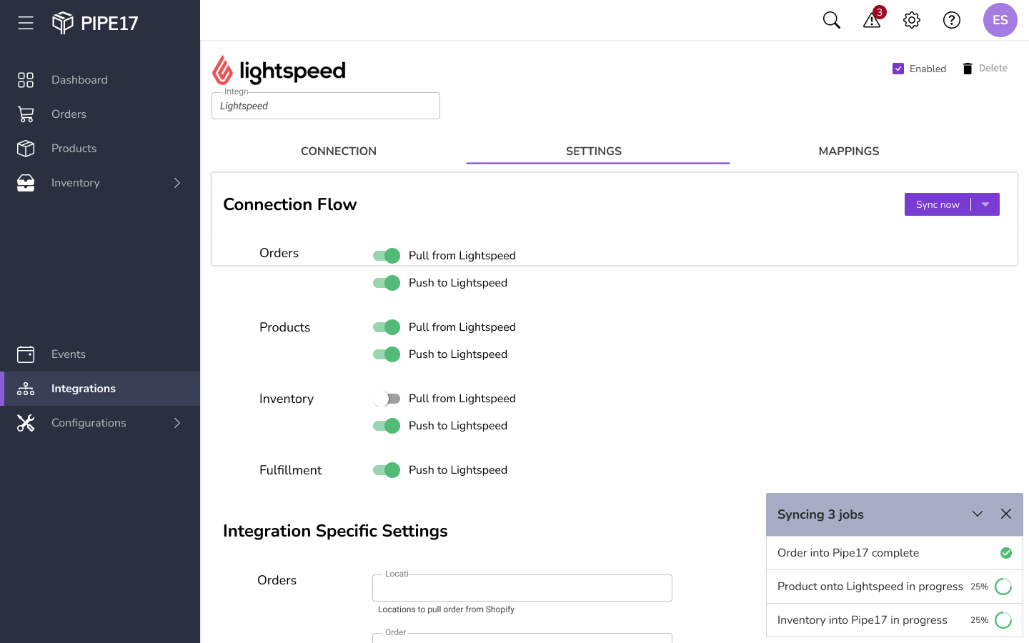The height and width of the screenshot is (643, 1029).
Task: Enable Inventory Pull from Lightspeed switch
Action: coord(387,399)
